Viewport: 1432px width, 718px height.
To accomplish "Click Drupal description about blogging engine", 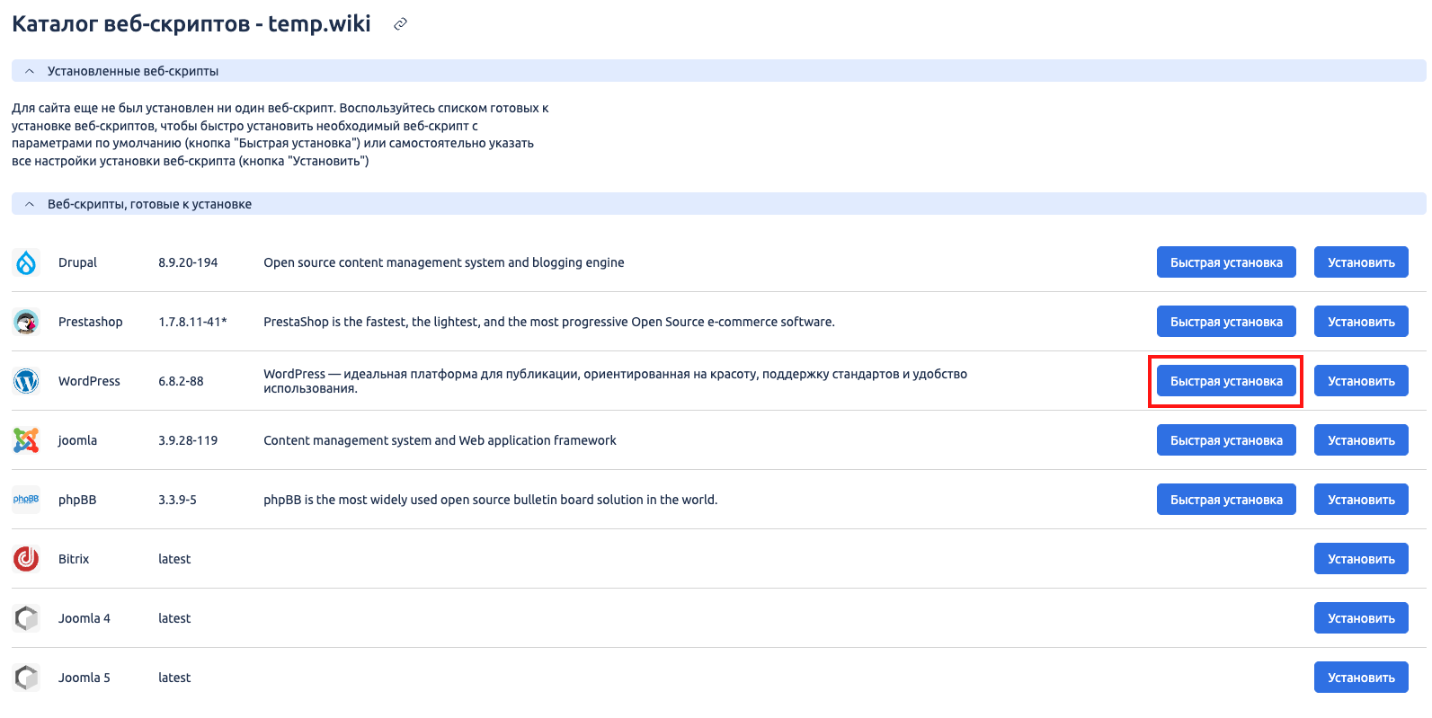I will pyautogui.click(x=444, y=262).
